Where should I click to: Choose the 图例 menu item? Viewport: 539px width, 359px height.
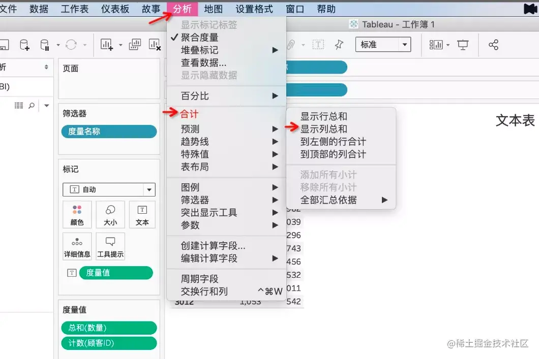pyautogui.click(x=226, y=187)
